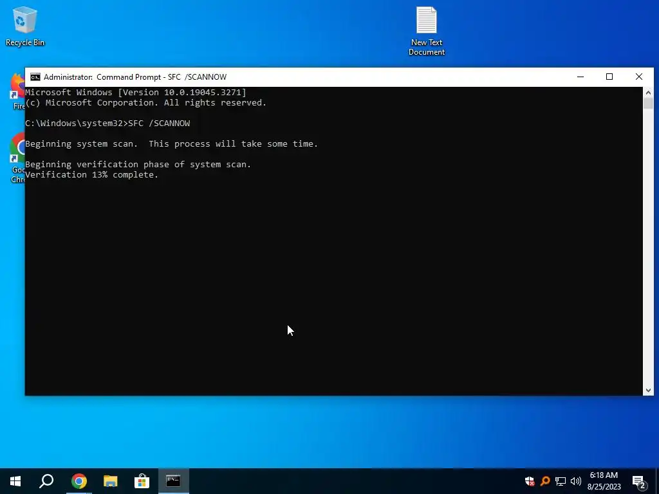Image resolution: width=659 pixels, height=494 pixels.
Task: Minimize the Command Prompt window
Action: pos(580,77)
